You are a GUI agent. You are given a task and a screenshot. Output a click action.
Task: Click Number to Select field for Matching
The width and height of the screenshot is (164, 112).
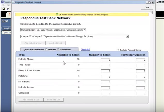tap(105, 77)
